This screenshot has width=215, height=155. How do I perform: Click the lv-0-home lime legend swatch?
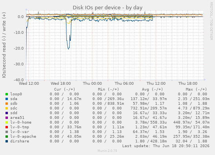[x=7, y=122]
